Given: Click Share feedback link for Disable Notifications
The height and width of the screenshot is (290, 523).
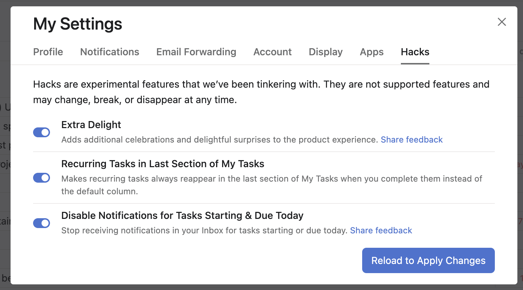Looking at the screenshot, I should coord(381,231).
